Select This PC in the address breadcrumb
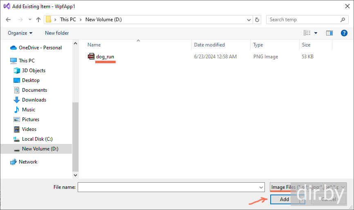 pos(68,20)
